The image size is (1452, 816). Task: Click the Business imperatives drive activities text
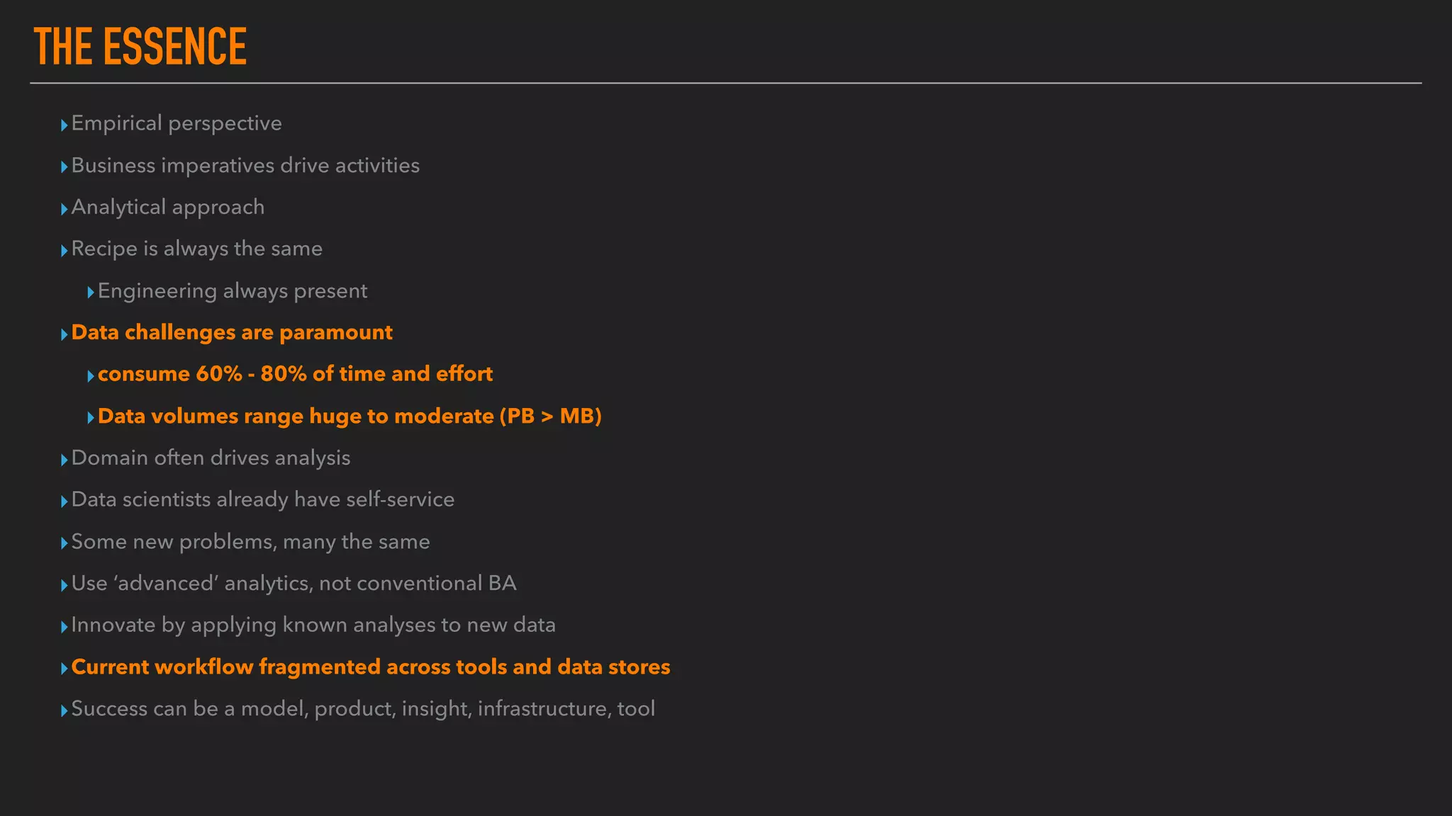tap(245, 165)
